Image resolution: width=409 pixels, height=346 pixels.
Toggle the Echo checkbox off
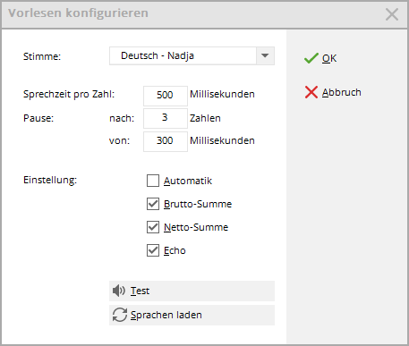(153, 250)
